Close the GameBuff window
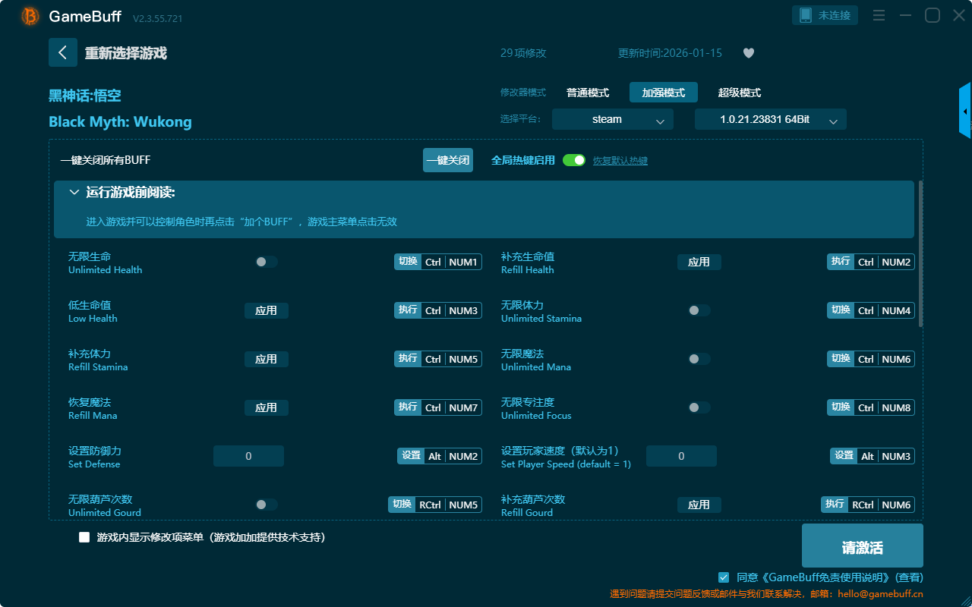972x607 pixels. 958,15
